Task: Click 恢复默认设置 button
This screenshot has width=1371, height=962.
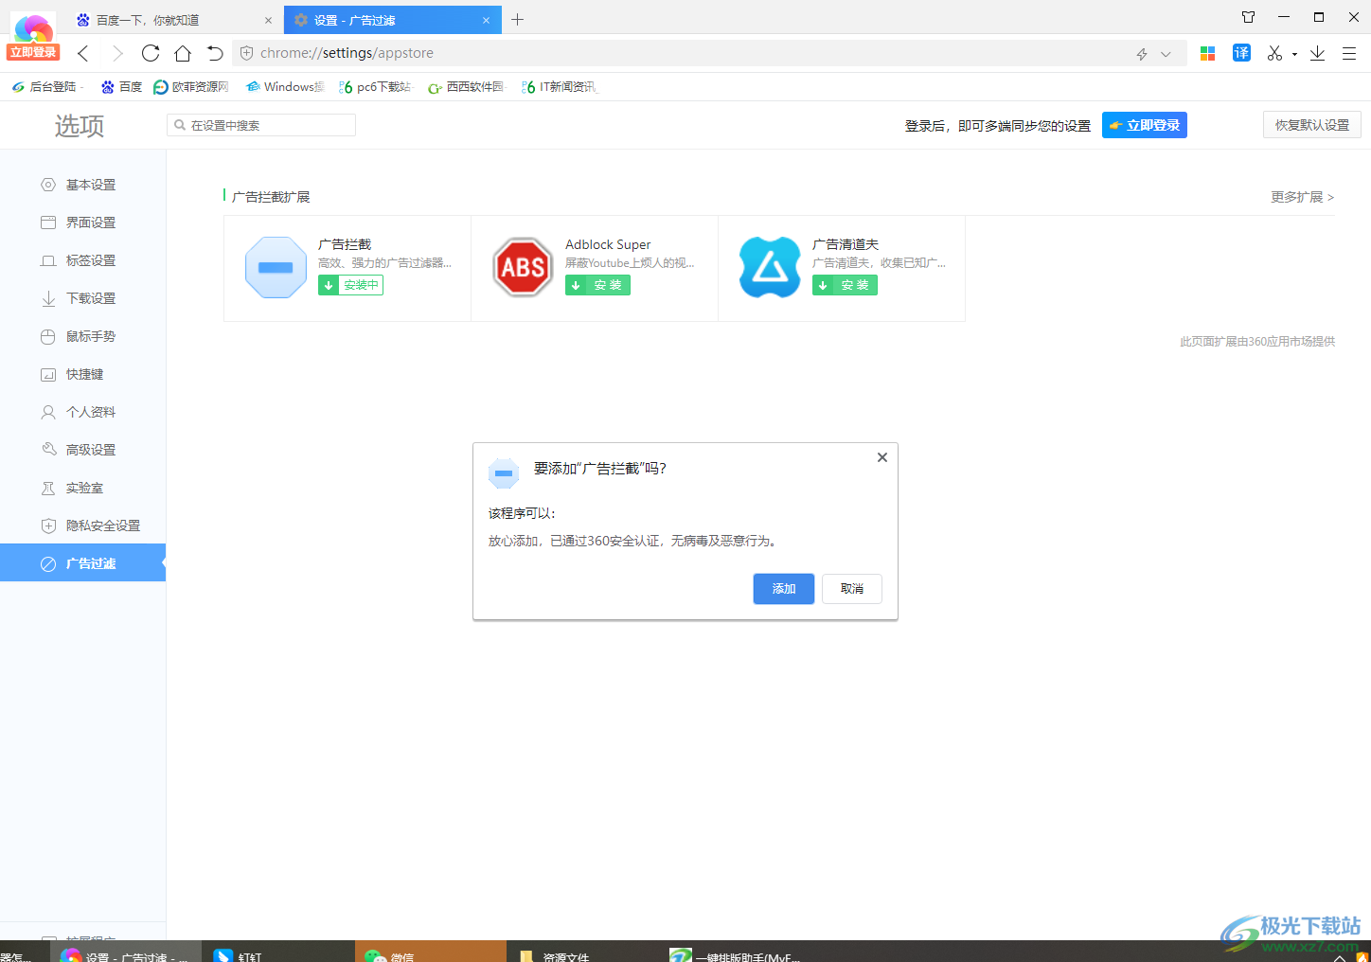Action: (x=1311, y=125)
